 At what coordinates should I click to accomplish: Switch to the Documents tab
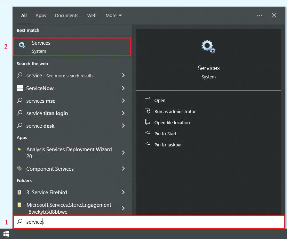point(66,15)
